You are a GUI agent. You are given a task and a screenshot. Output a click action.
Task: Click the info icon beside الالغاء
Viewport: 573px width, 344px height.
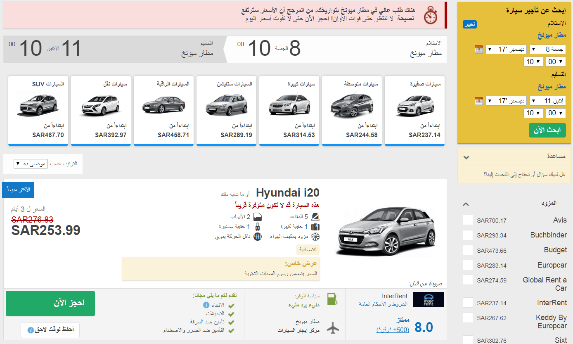click(206, 305)
